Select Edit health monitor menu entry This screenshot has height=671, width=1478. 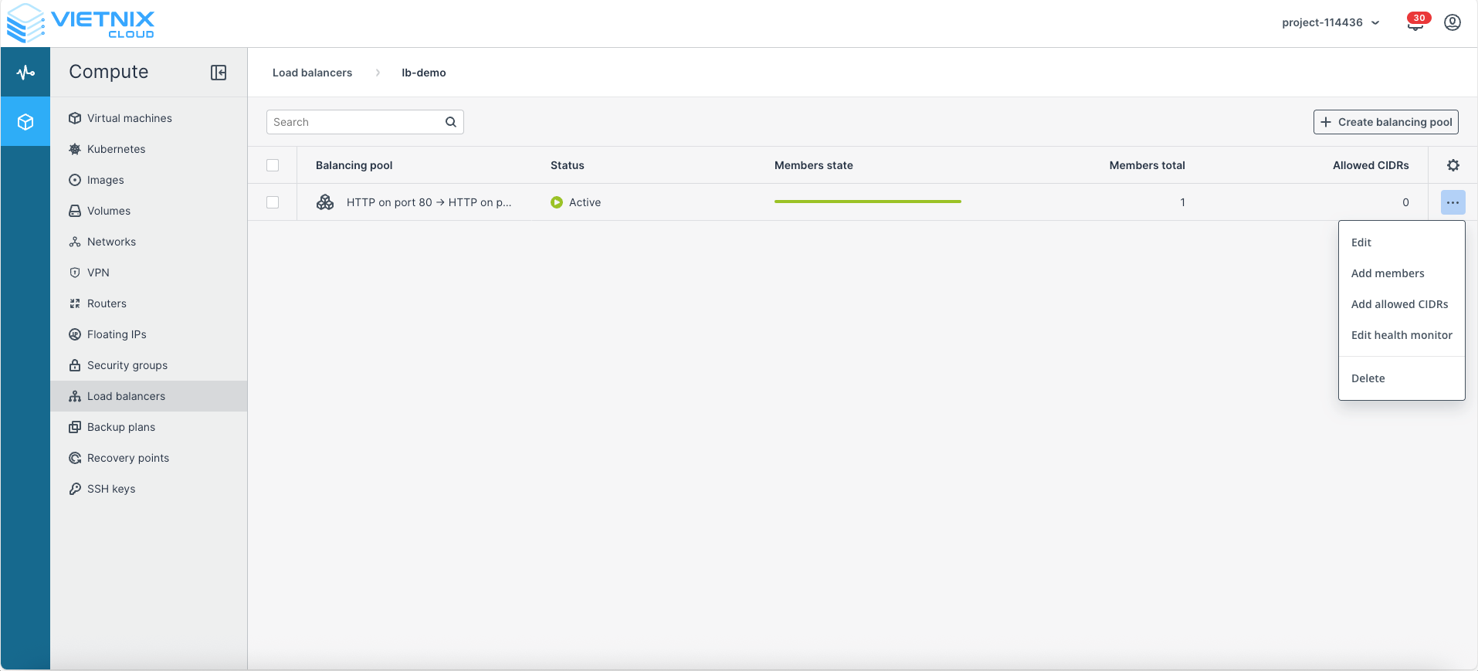tap(1401, 335)
